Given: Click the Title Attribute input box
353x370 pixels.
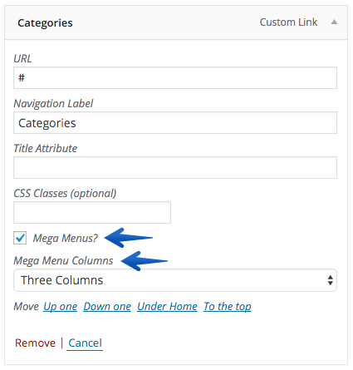Looking at the screenshot, I should click(175, 168).
